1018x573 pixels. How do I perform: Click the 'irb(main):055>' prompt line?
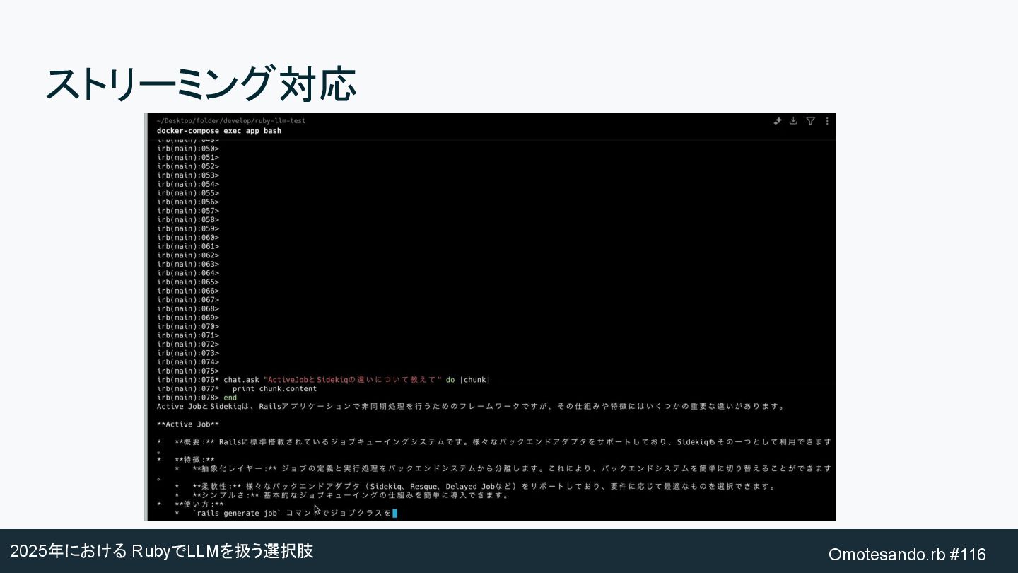[188, 193]
